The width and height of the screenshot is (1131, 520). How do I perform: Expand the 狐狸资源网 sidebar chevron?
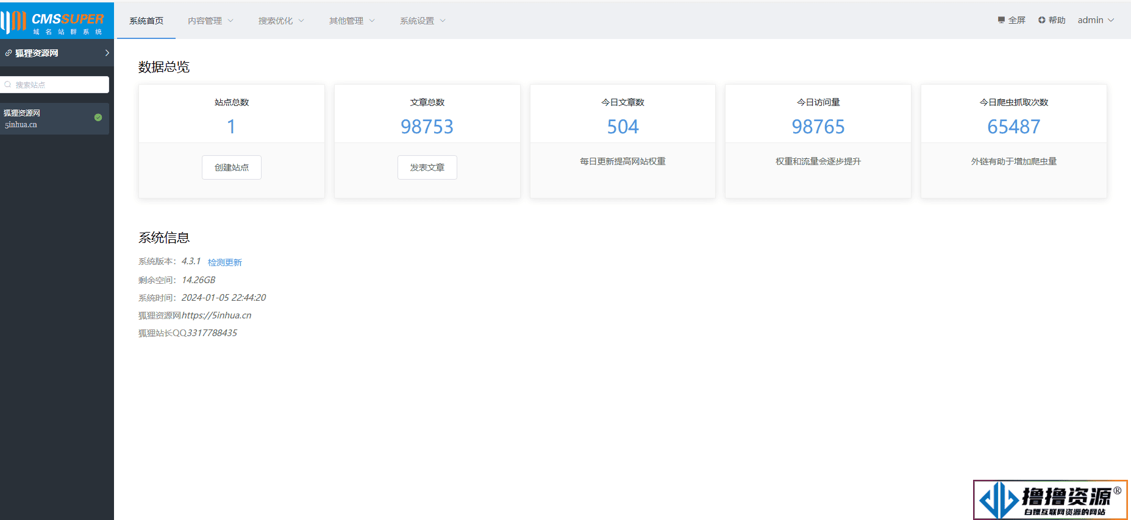(107, 53)
